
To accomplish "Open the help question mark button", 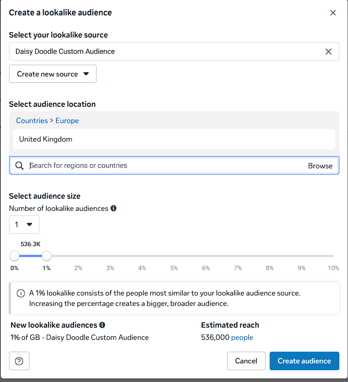I will 19,361.
